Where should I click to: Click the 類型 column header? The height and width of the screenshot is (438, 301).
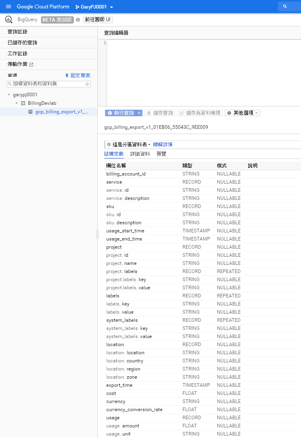(187, 166)
